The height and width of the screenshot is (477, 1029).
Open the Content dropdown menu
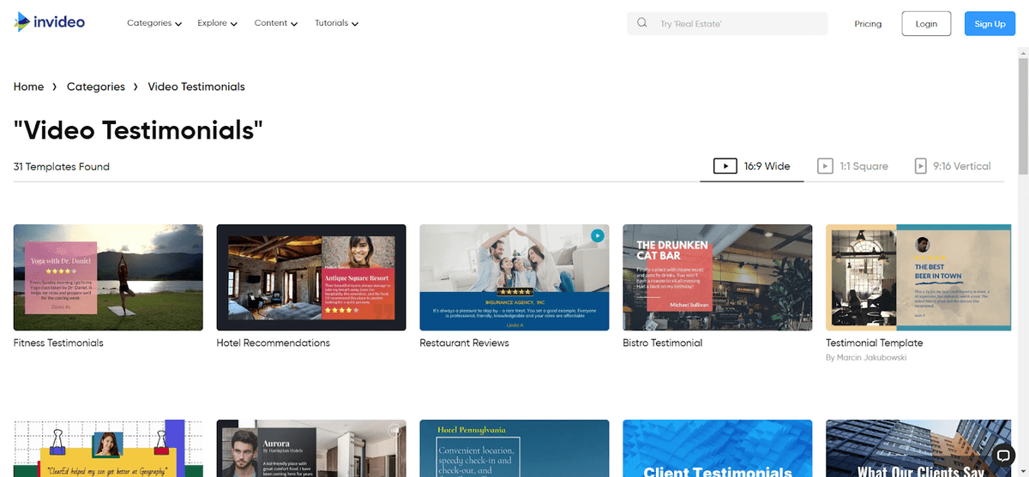click(x=275, y=23)
